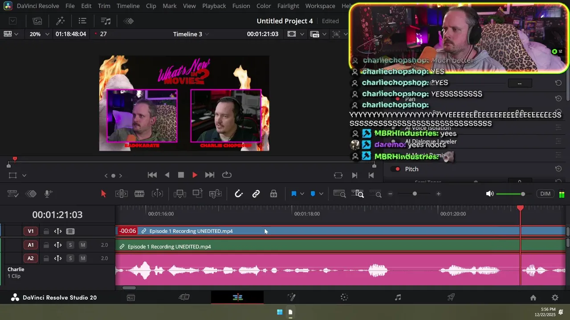The image size is (570, 320).
Task: Open the Edit Index list icon
Action: 82,21
